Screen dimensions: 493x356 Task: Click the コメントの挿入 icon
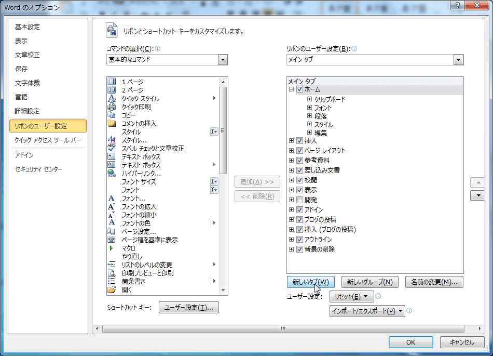click(x=112, y=123)
